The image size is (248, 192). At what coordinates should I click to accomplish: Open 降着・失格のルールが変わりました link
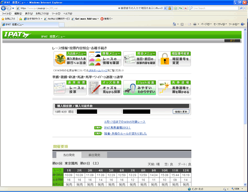pyautogui.click(x=125, y=134)
